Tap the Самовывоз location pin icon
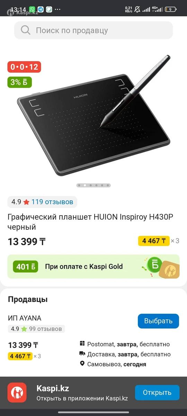This screenshot has height=416, width=187. [x=82, y=364]
